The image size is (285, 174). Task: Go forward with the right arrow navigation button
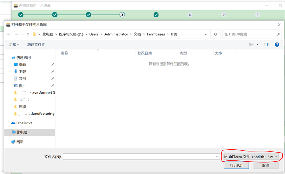point(17,34)
